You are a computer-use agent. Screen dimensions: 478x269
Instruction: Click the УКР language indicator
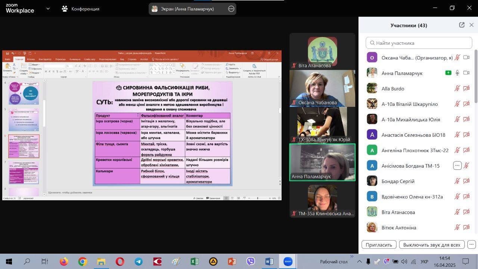[x=424, y=262]
